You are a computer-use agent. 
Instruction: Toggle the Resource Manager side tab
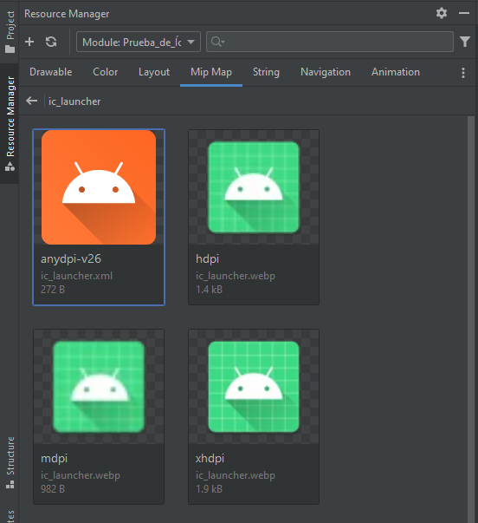10,123
